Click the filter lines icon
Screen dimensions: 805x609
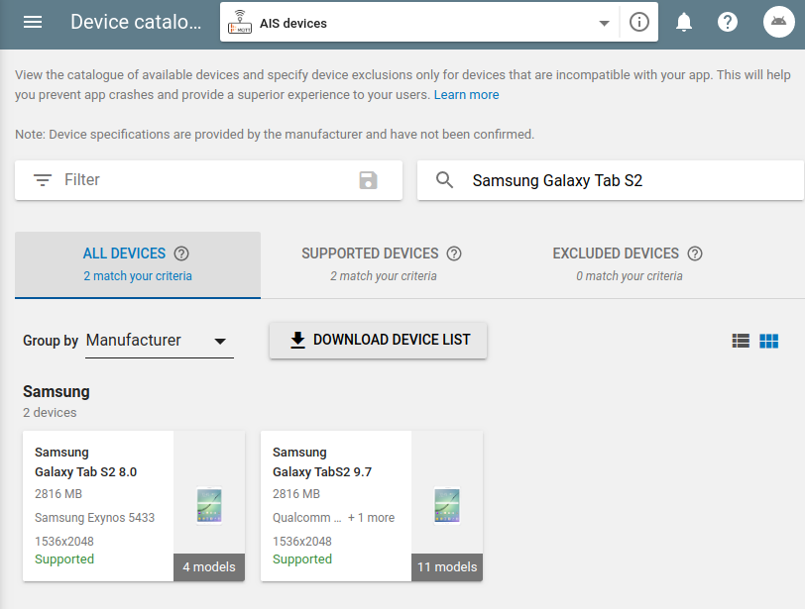(43, 180)
